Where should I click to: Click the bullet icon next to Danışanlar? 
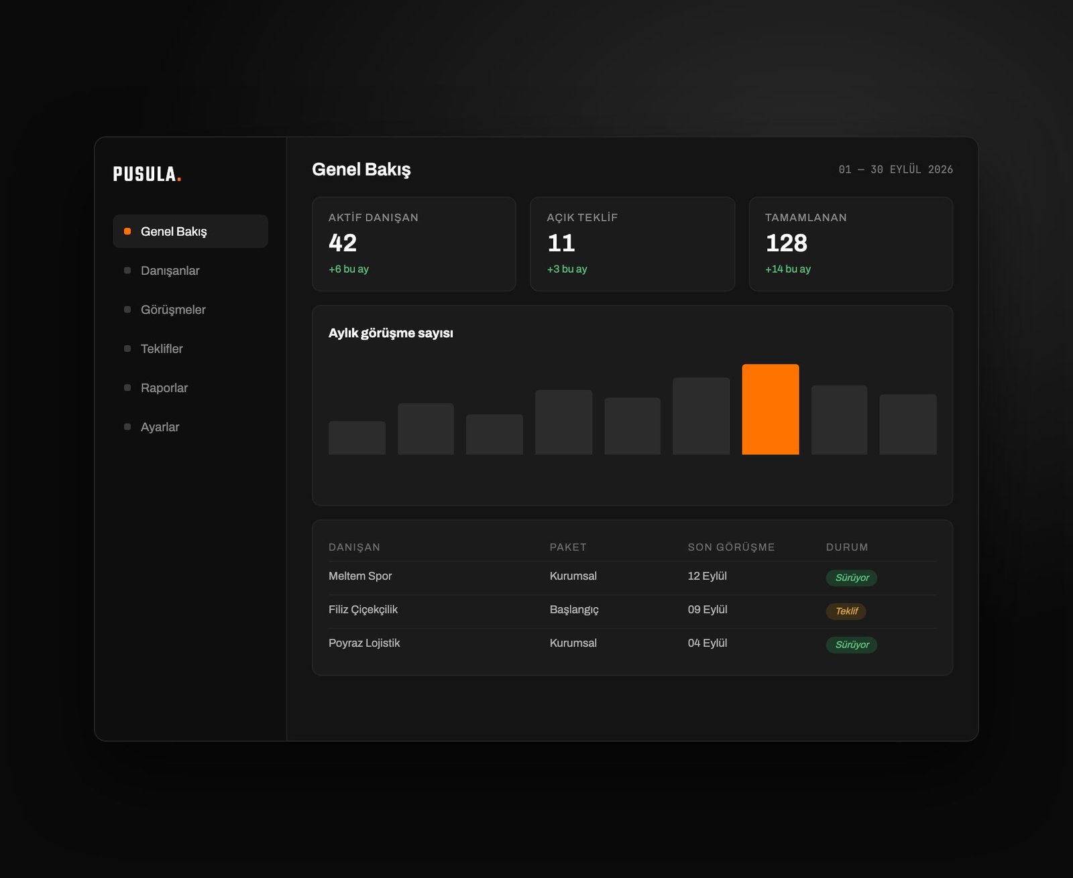[127, 270]
